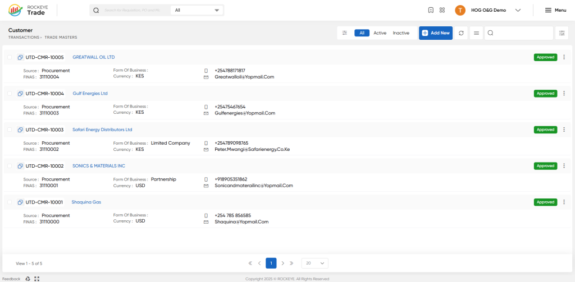Open page size 20 dropdown
Screen dimensions: 575x282
315,263
